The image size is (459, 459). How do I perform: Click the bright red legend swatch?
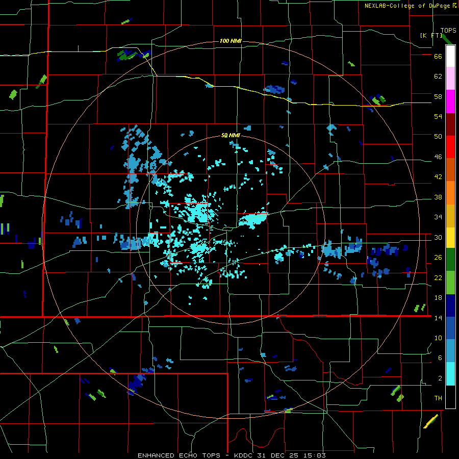[450, 147]
